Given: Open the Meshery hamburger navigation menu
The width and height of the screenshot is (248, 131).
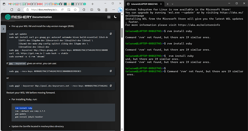Looking at the screenshot, I should pyautogui.click(x=109, y=17).
